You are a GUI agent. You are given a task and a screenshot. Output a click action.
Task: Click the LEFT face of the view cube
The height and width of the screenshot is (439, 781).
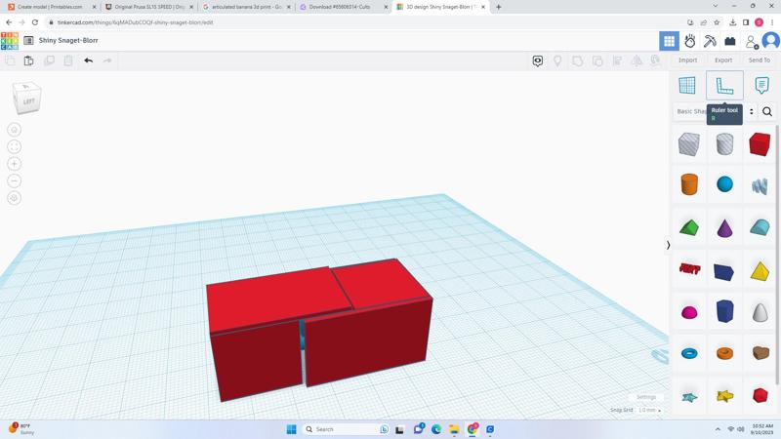(28, 101)
